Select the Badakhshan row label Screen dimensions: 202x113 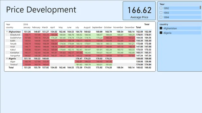tap(16, 38)
